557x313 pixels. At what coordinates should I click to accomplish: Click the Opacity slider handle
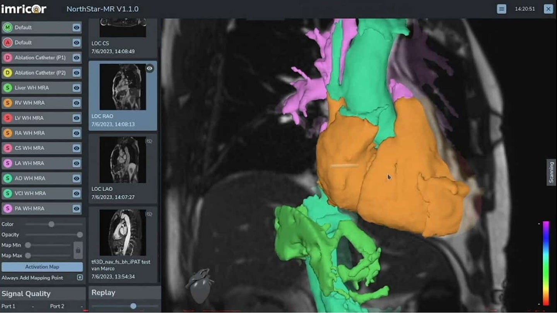tap(80, 235)
